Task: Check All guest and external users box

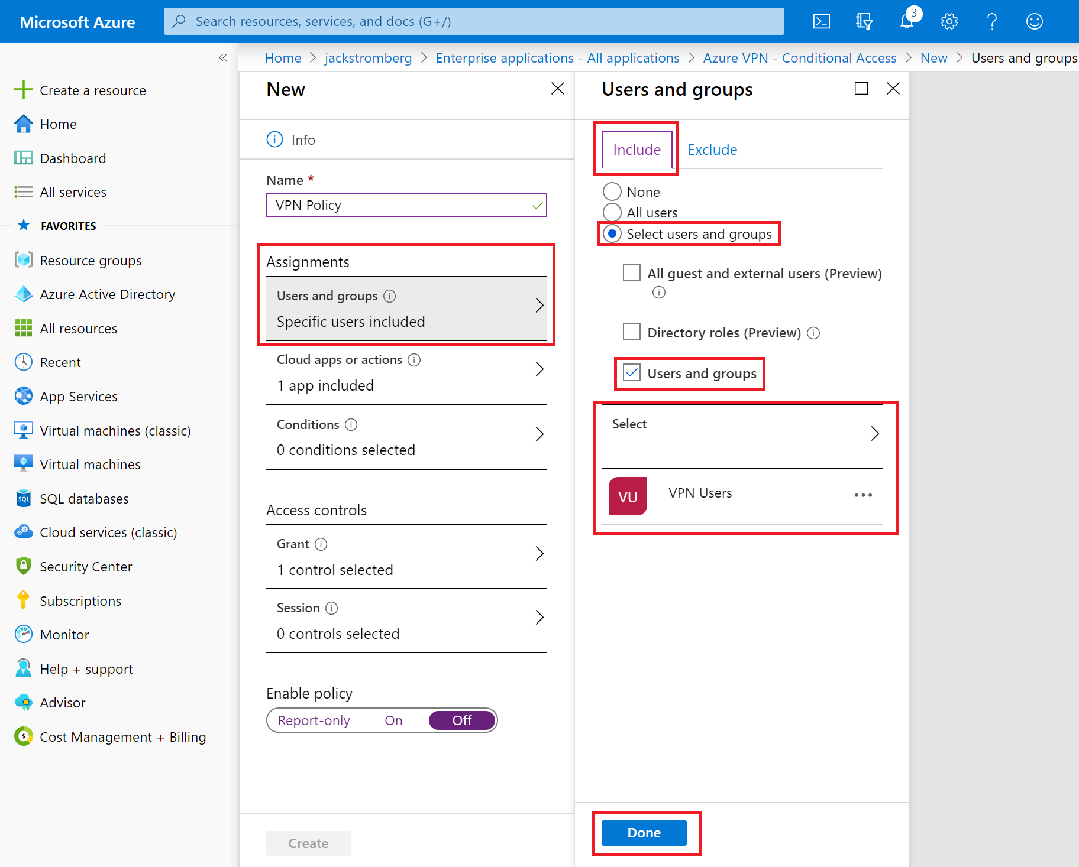Action: [x=632, y=273]
